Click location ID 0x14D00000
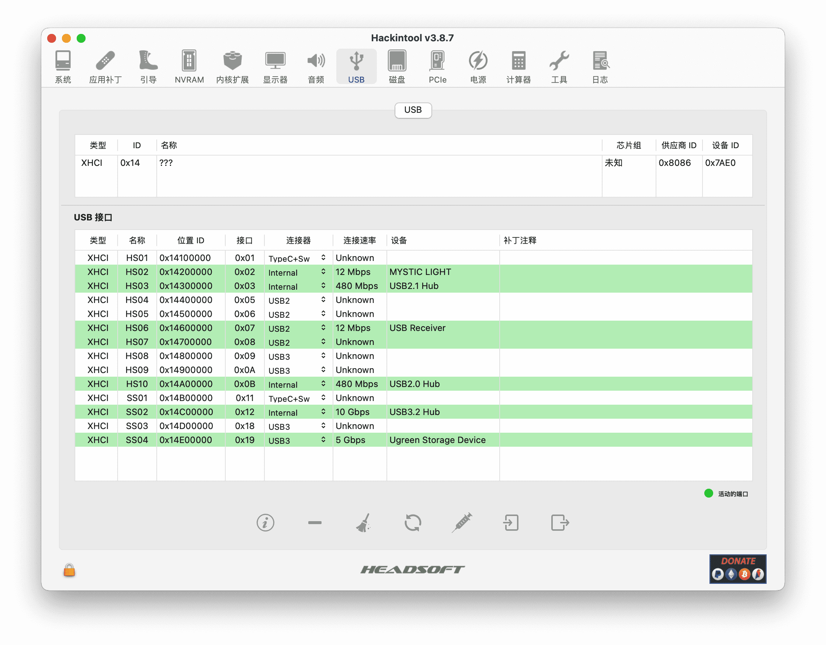 (x=186, y=426)
